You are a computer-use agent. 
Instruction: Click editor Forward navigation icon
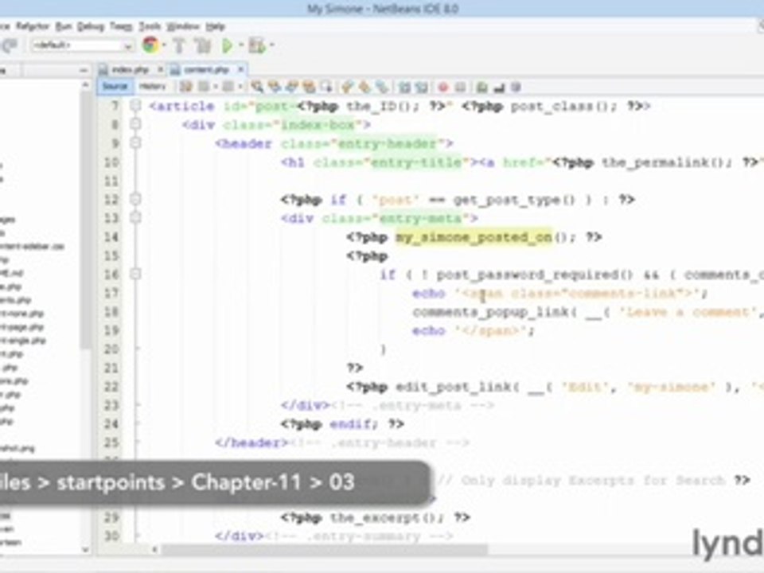[228, 88]
